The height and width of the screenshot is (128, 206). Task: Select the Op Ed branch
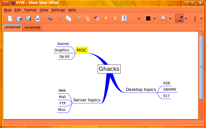point(64,56)
